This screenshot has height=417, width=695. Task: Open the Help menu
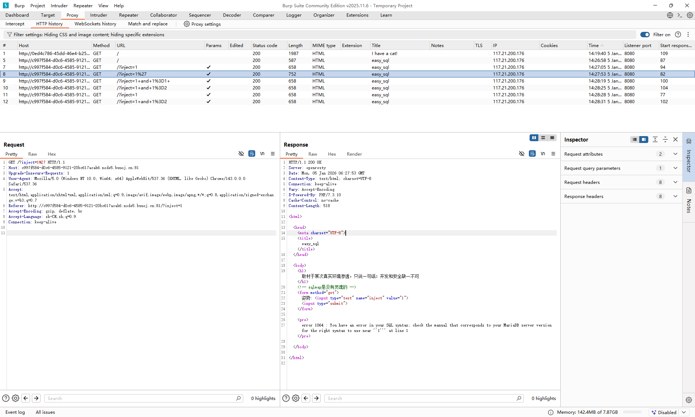coord(119,5)
